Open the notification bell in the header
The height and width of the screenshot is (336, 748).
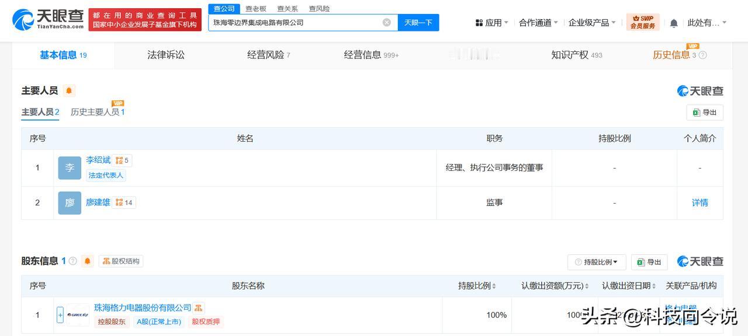[x=674, y=23]
